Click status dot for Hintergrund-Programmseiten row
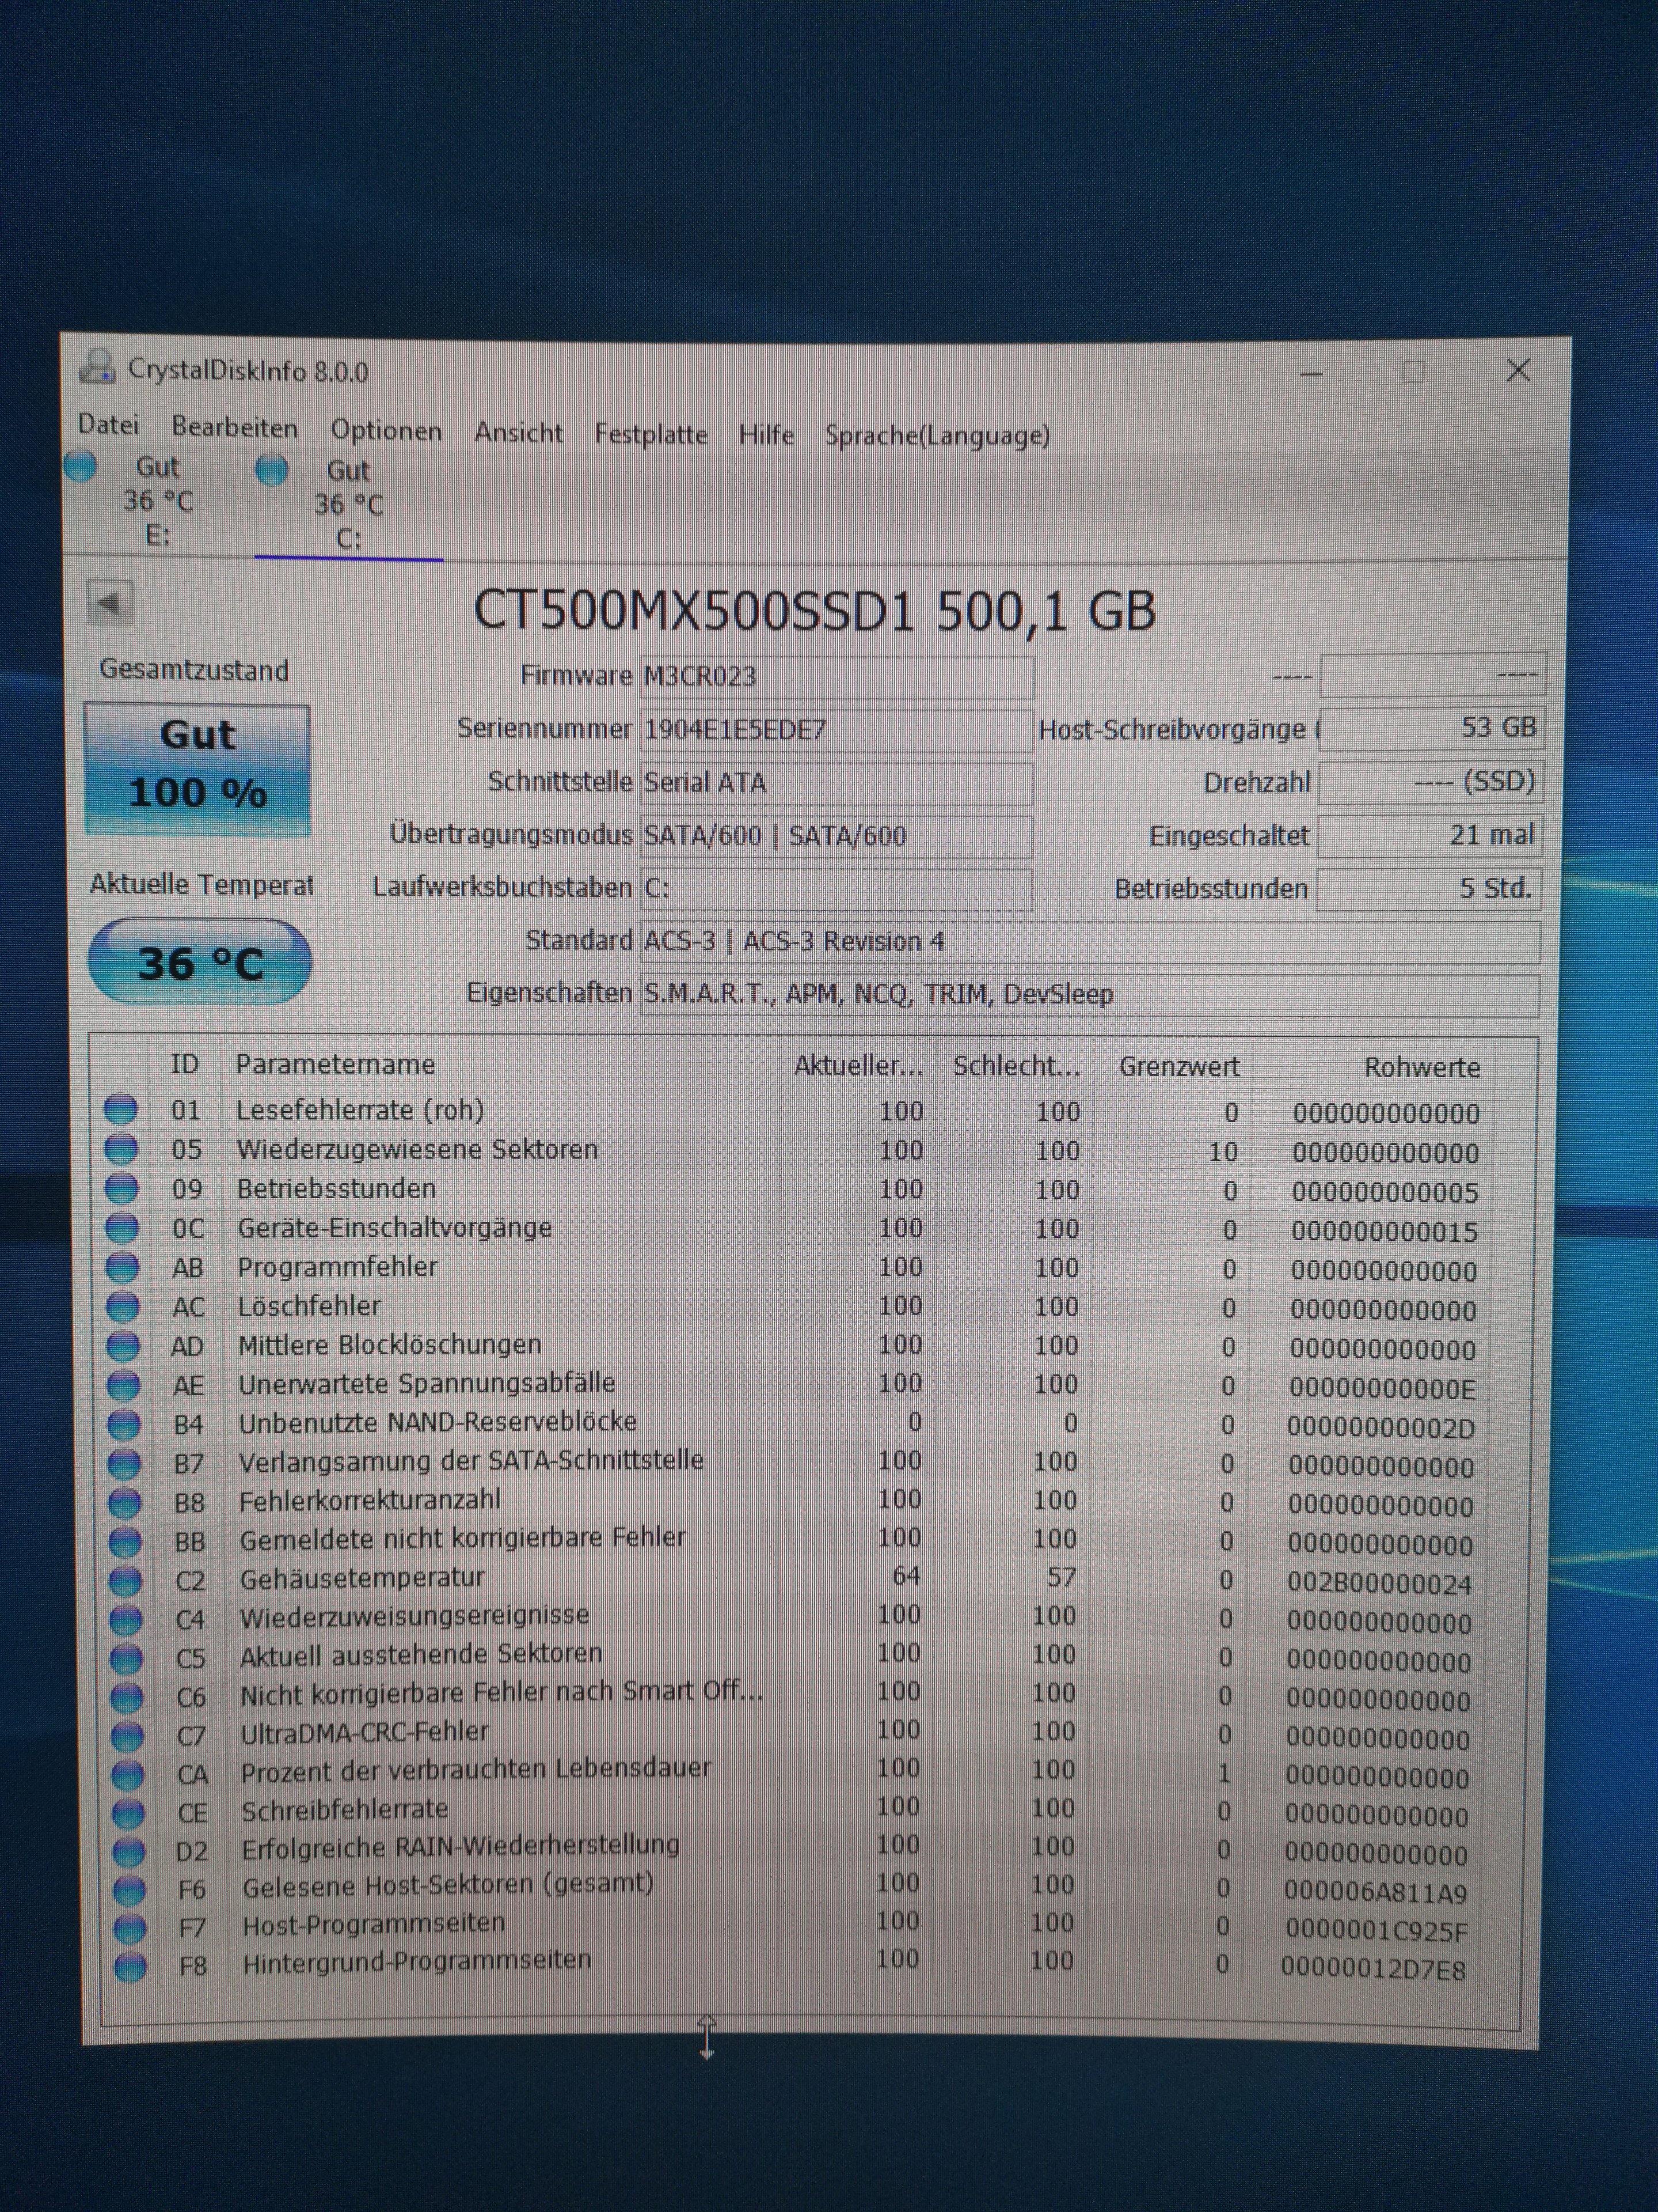The width and height of the screenshot is (1658, 2212). 130,1966
